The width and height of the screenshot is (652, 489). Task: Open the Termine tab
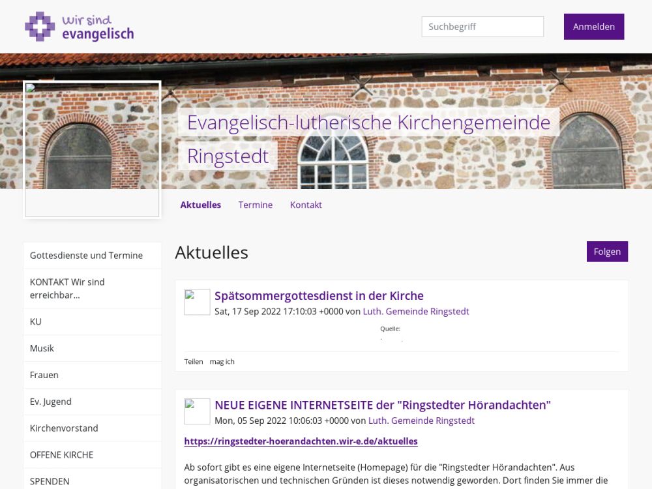[x=255, y=205]
